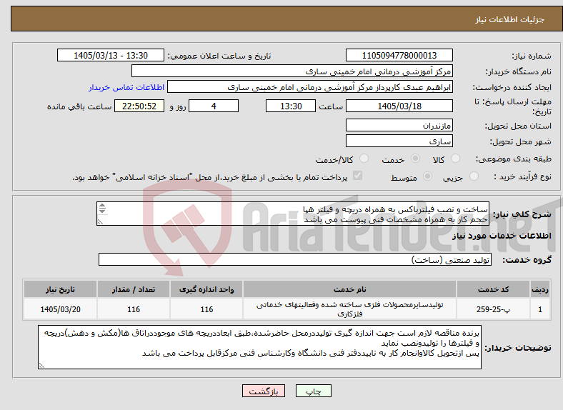The height and width of the screenshot is (410, 563).
Task: Click the deadline hour field 13:30
Action: tap(291, 106)
